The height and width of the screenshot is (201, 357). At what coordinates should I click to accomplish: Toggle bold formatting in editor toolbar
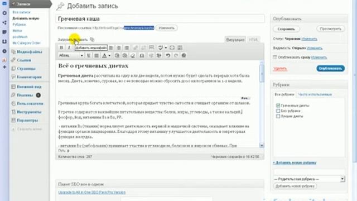click(x=61, y=47)
